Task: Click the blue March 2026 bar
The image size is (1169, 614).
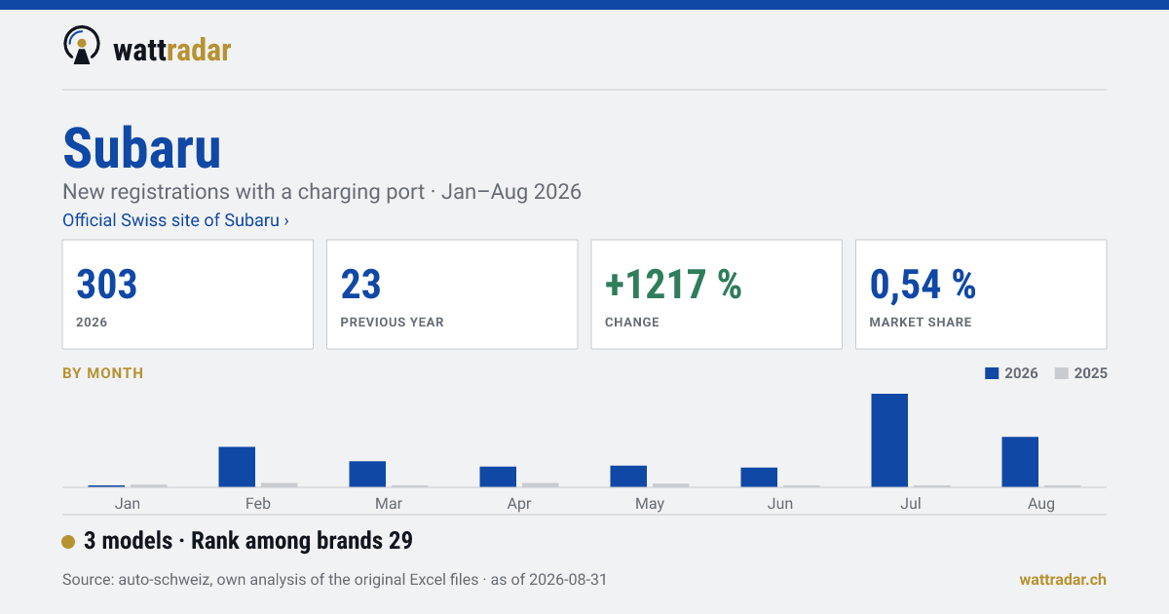Action: (x=367, y=474)
